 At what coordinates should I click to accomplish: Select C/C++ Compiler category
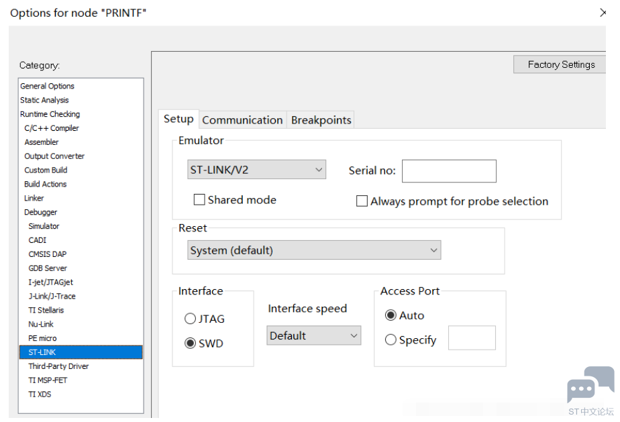coord(52,128)
